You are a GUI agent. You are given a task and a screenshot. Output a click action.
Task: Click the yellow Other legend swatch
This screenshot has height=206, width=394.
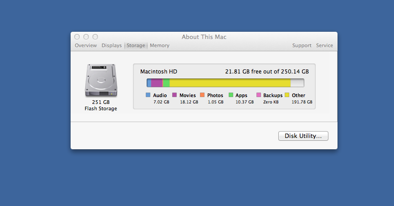click(x=287, y=95)
